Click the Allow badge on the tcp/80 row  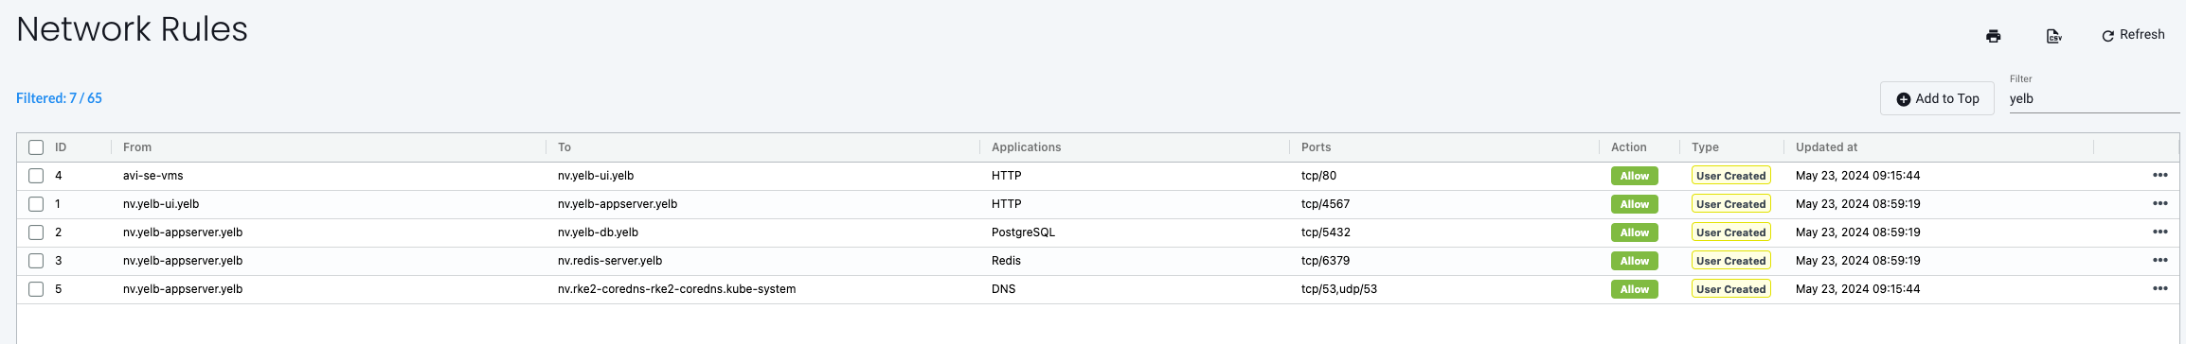pos(1634,176)
